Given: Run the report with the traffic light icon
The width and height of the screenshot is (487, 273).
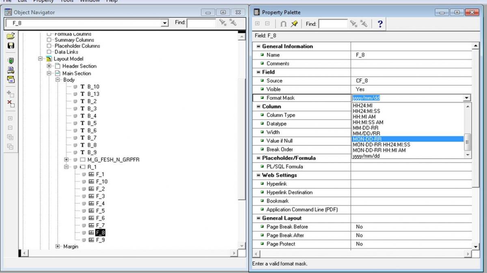Looking at the screenshot, I should click(x=11, y=61).
